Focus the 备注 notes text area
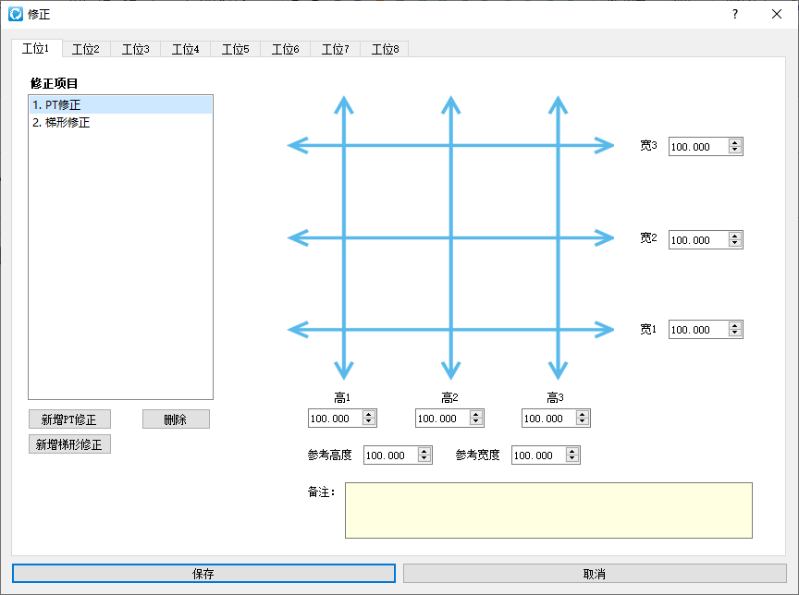Screen dimensions: 799x595 548,511
